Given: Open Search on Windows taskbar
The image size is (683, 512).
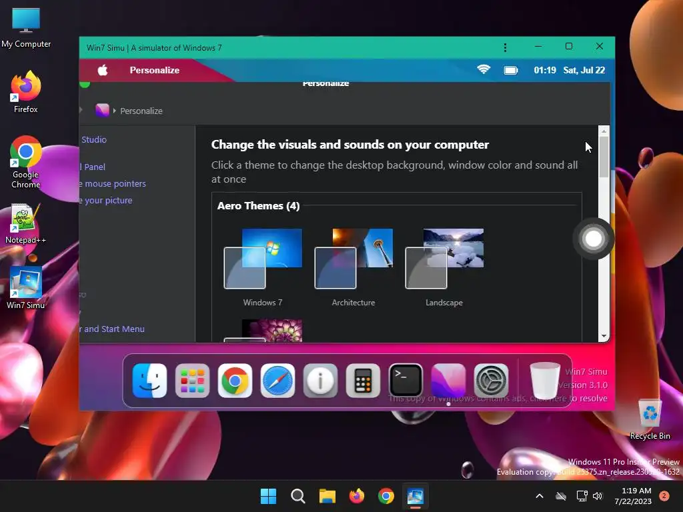Looking at the screenshot, I should click(298, 496).
